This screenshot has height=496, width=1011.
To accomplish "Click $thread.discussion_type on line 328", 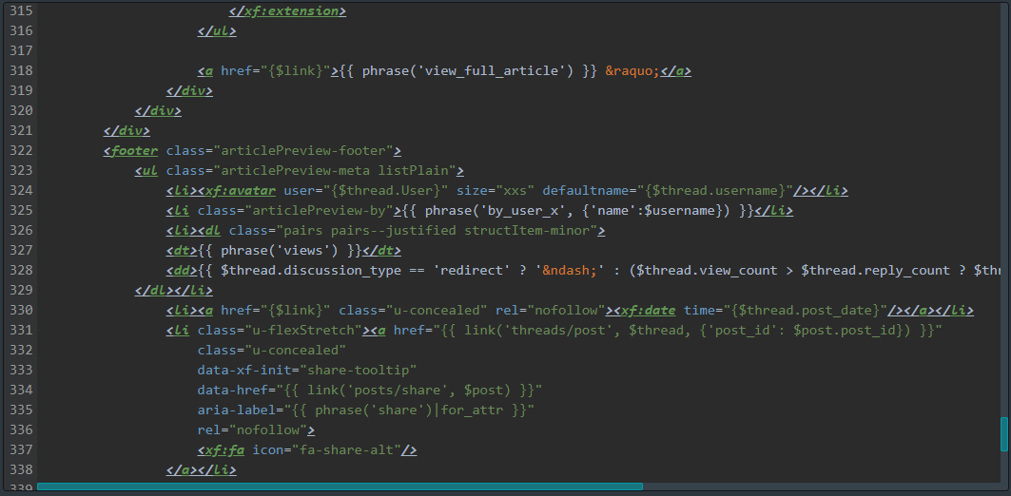I will 311,271.
